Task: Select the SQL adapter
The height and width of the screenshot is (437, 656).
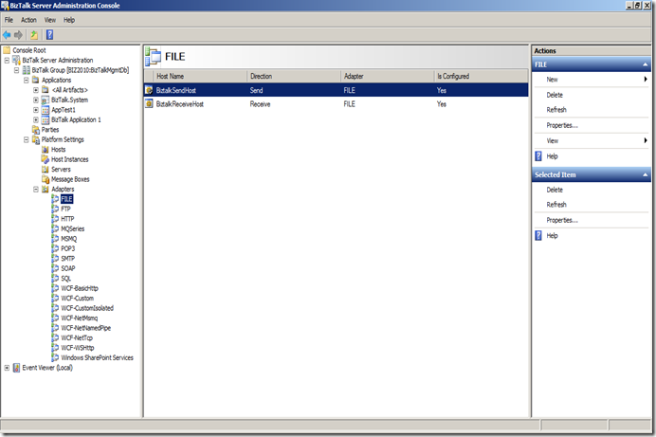Action: click(x=65, y=279)
